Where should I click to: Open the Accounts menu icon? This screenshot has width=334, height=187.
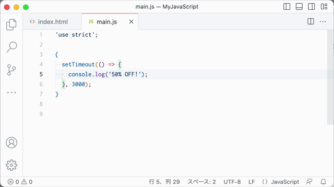click(x=11, y=142)
